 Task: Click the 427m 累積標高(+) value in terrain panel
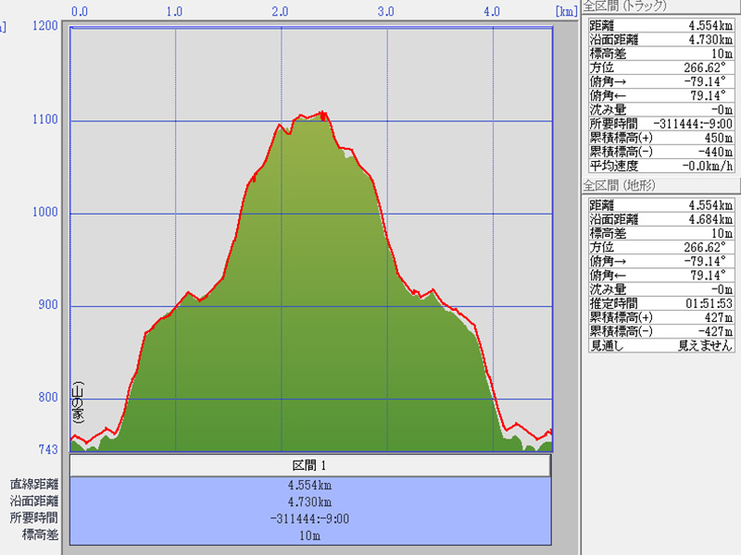(x=717, y=316)
